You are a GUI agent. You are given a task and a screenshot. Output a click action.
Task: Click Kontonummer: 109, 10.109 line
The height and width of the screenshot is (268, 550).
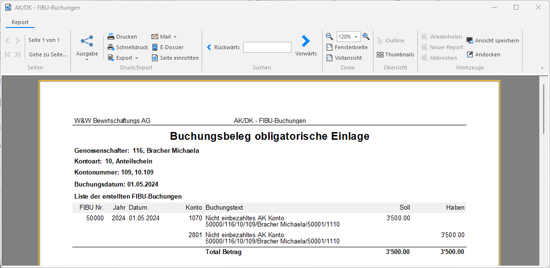pos(114,173)
